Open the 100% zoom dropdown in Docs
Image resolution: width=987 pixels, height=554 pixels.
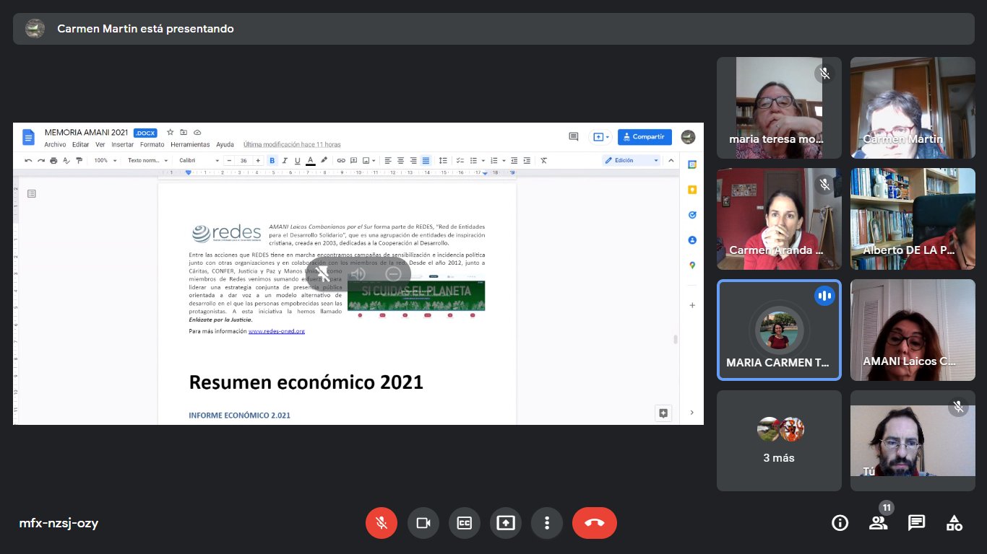point(105,160)
